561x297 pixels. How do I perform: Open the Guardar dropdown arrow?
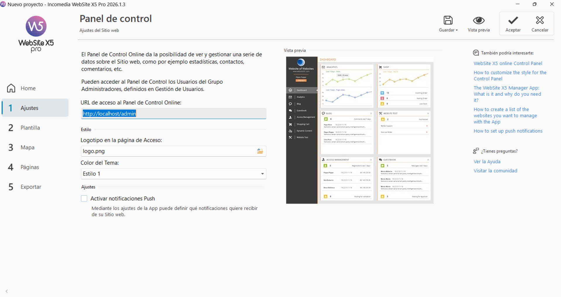(x=457, y=30)
